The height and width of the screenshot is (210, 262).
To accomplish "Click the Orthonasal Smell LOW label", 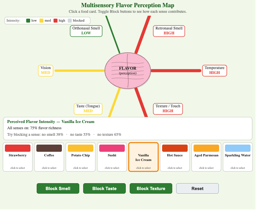I will coord(86,31).
